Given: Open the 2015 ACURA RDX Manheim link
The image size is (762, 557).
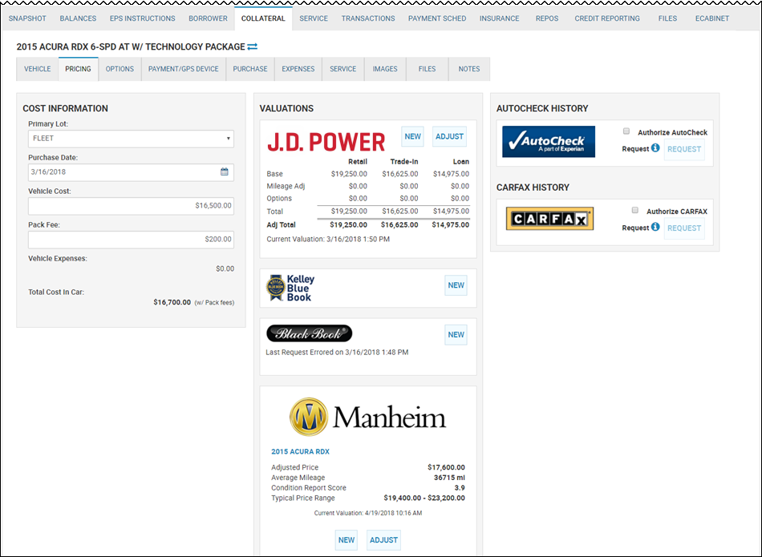Looking at the screenshot, I should point(300,452).
